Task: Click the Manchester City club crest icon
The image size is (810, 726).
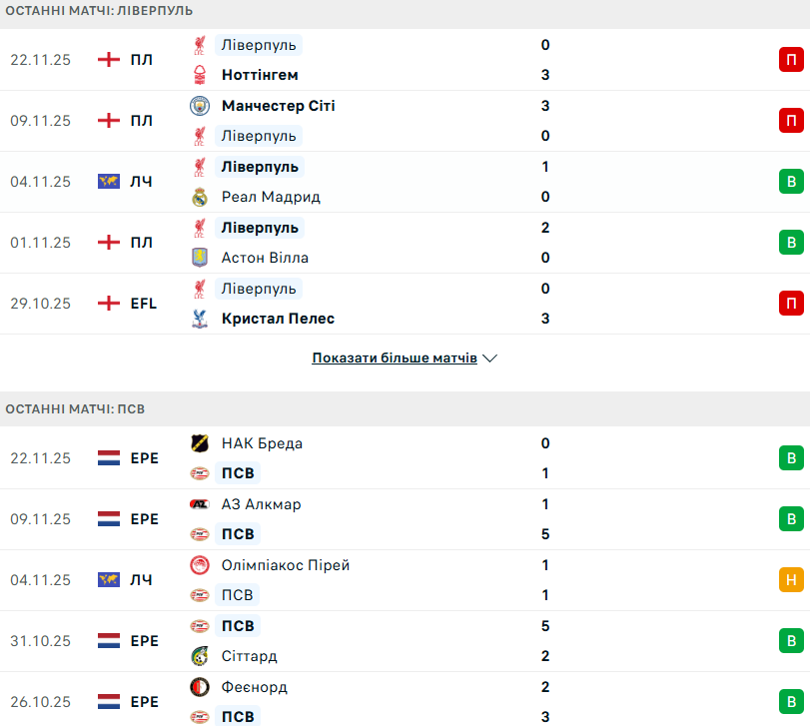Action: click(201, 106)
